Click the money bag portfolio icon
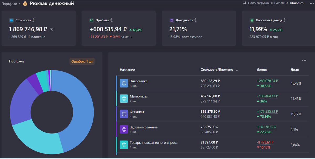Viewport: 315px width, 159px height. pyautogui.click(x=25, y=3)
